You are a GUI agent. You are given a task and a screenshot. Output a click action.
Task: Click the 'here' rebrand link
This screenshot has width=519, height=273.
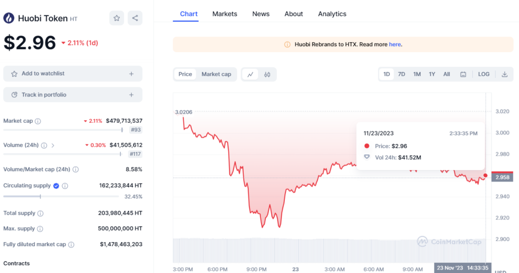[x=395, y=45]
